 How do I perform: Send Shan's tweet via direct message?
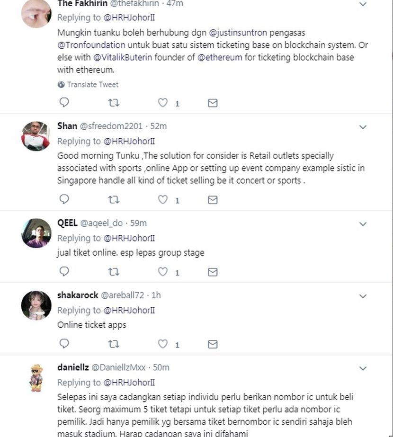point(213,200)
